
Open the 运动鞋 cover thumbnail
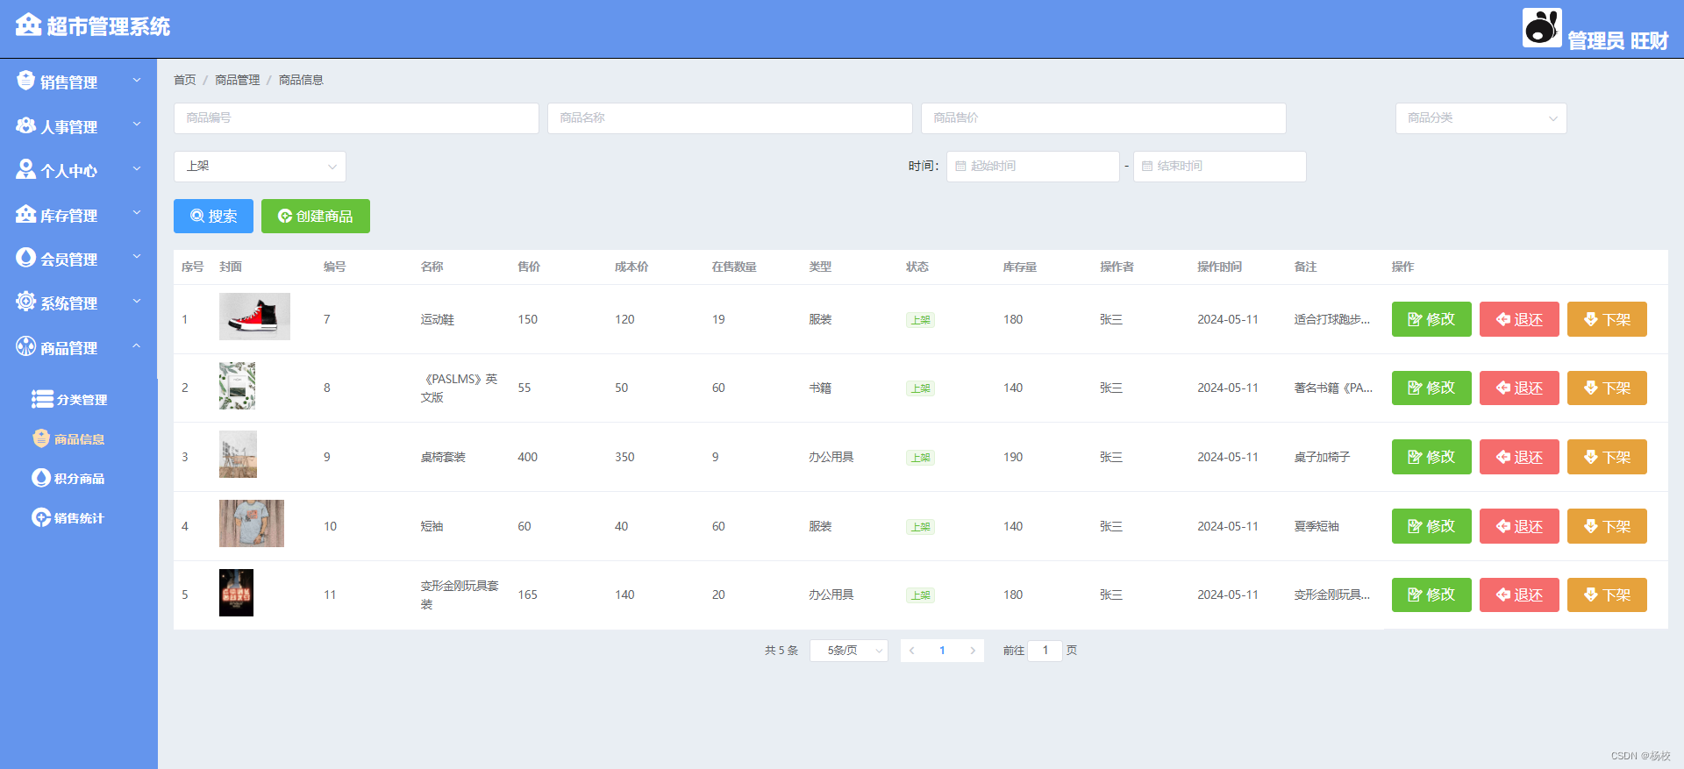[254, 317]
